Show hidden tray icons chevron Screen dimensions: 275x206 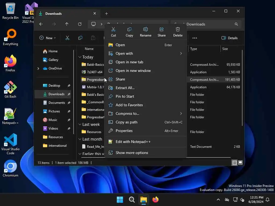point(218,200)
